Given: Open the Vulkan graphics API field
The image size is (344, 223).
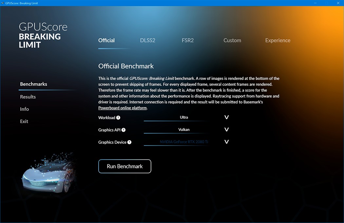Looking at the screenshot, I should (x=184, y=130).
